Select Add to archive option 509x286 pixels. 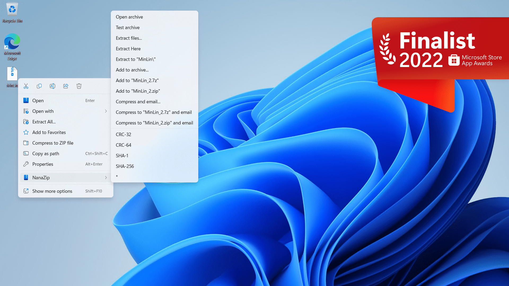tap(132, 69)
